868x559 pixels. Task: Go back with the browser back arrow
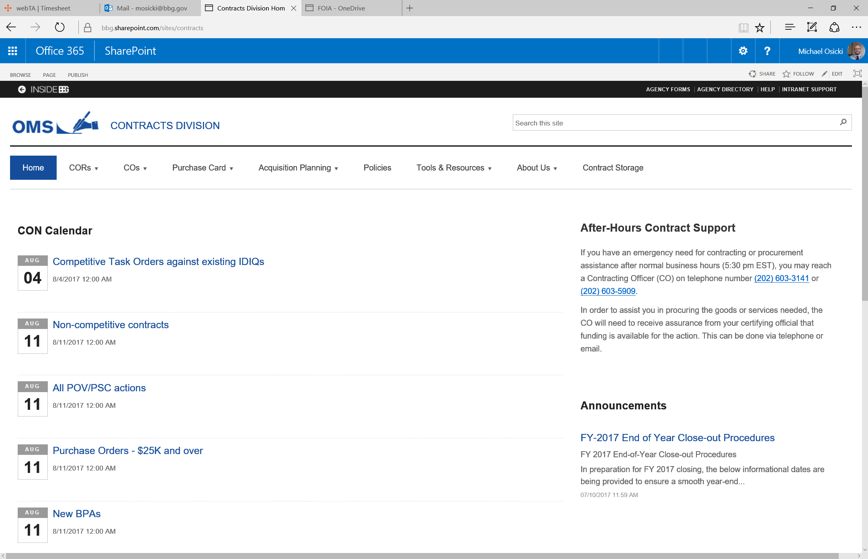pos(11,27)
